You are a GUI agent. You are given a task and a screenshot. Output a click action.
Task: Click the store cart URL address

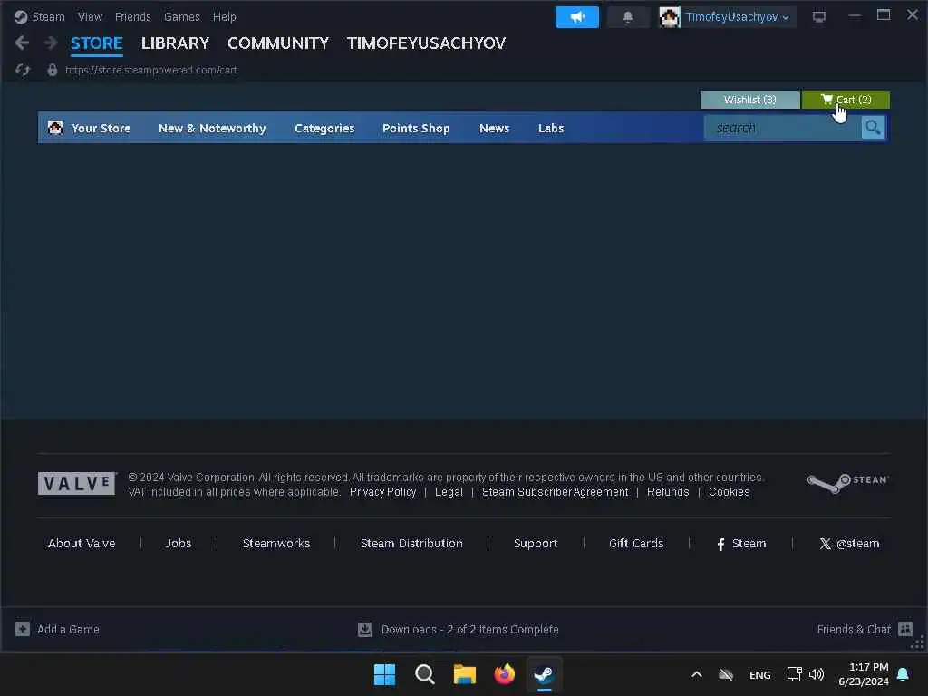point(151,70)
